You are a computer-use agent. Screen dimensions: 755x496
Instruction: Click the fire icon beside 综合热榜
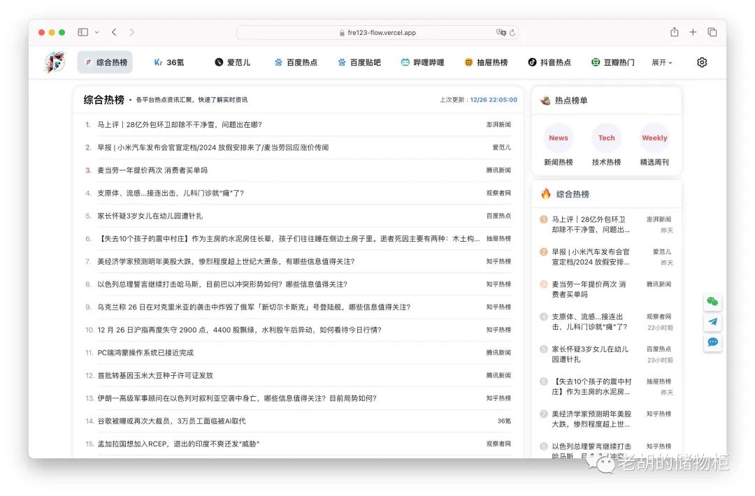tap(545, 194)
